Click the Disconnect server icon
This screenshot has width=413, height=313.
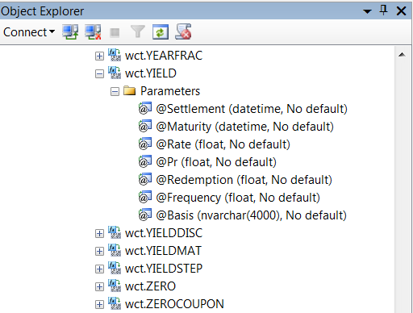pyautogui.click(x=93, y=32)
